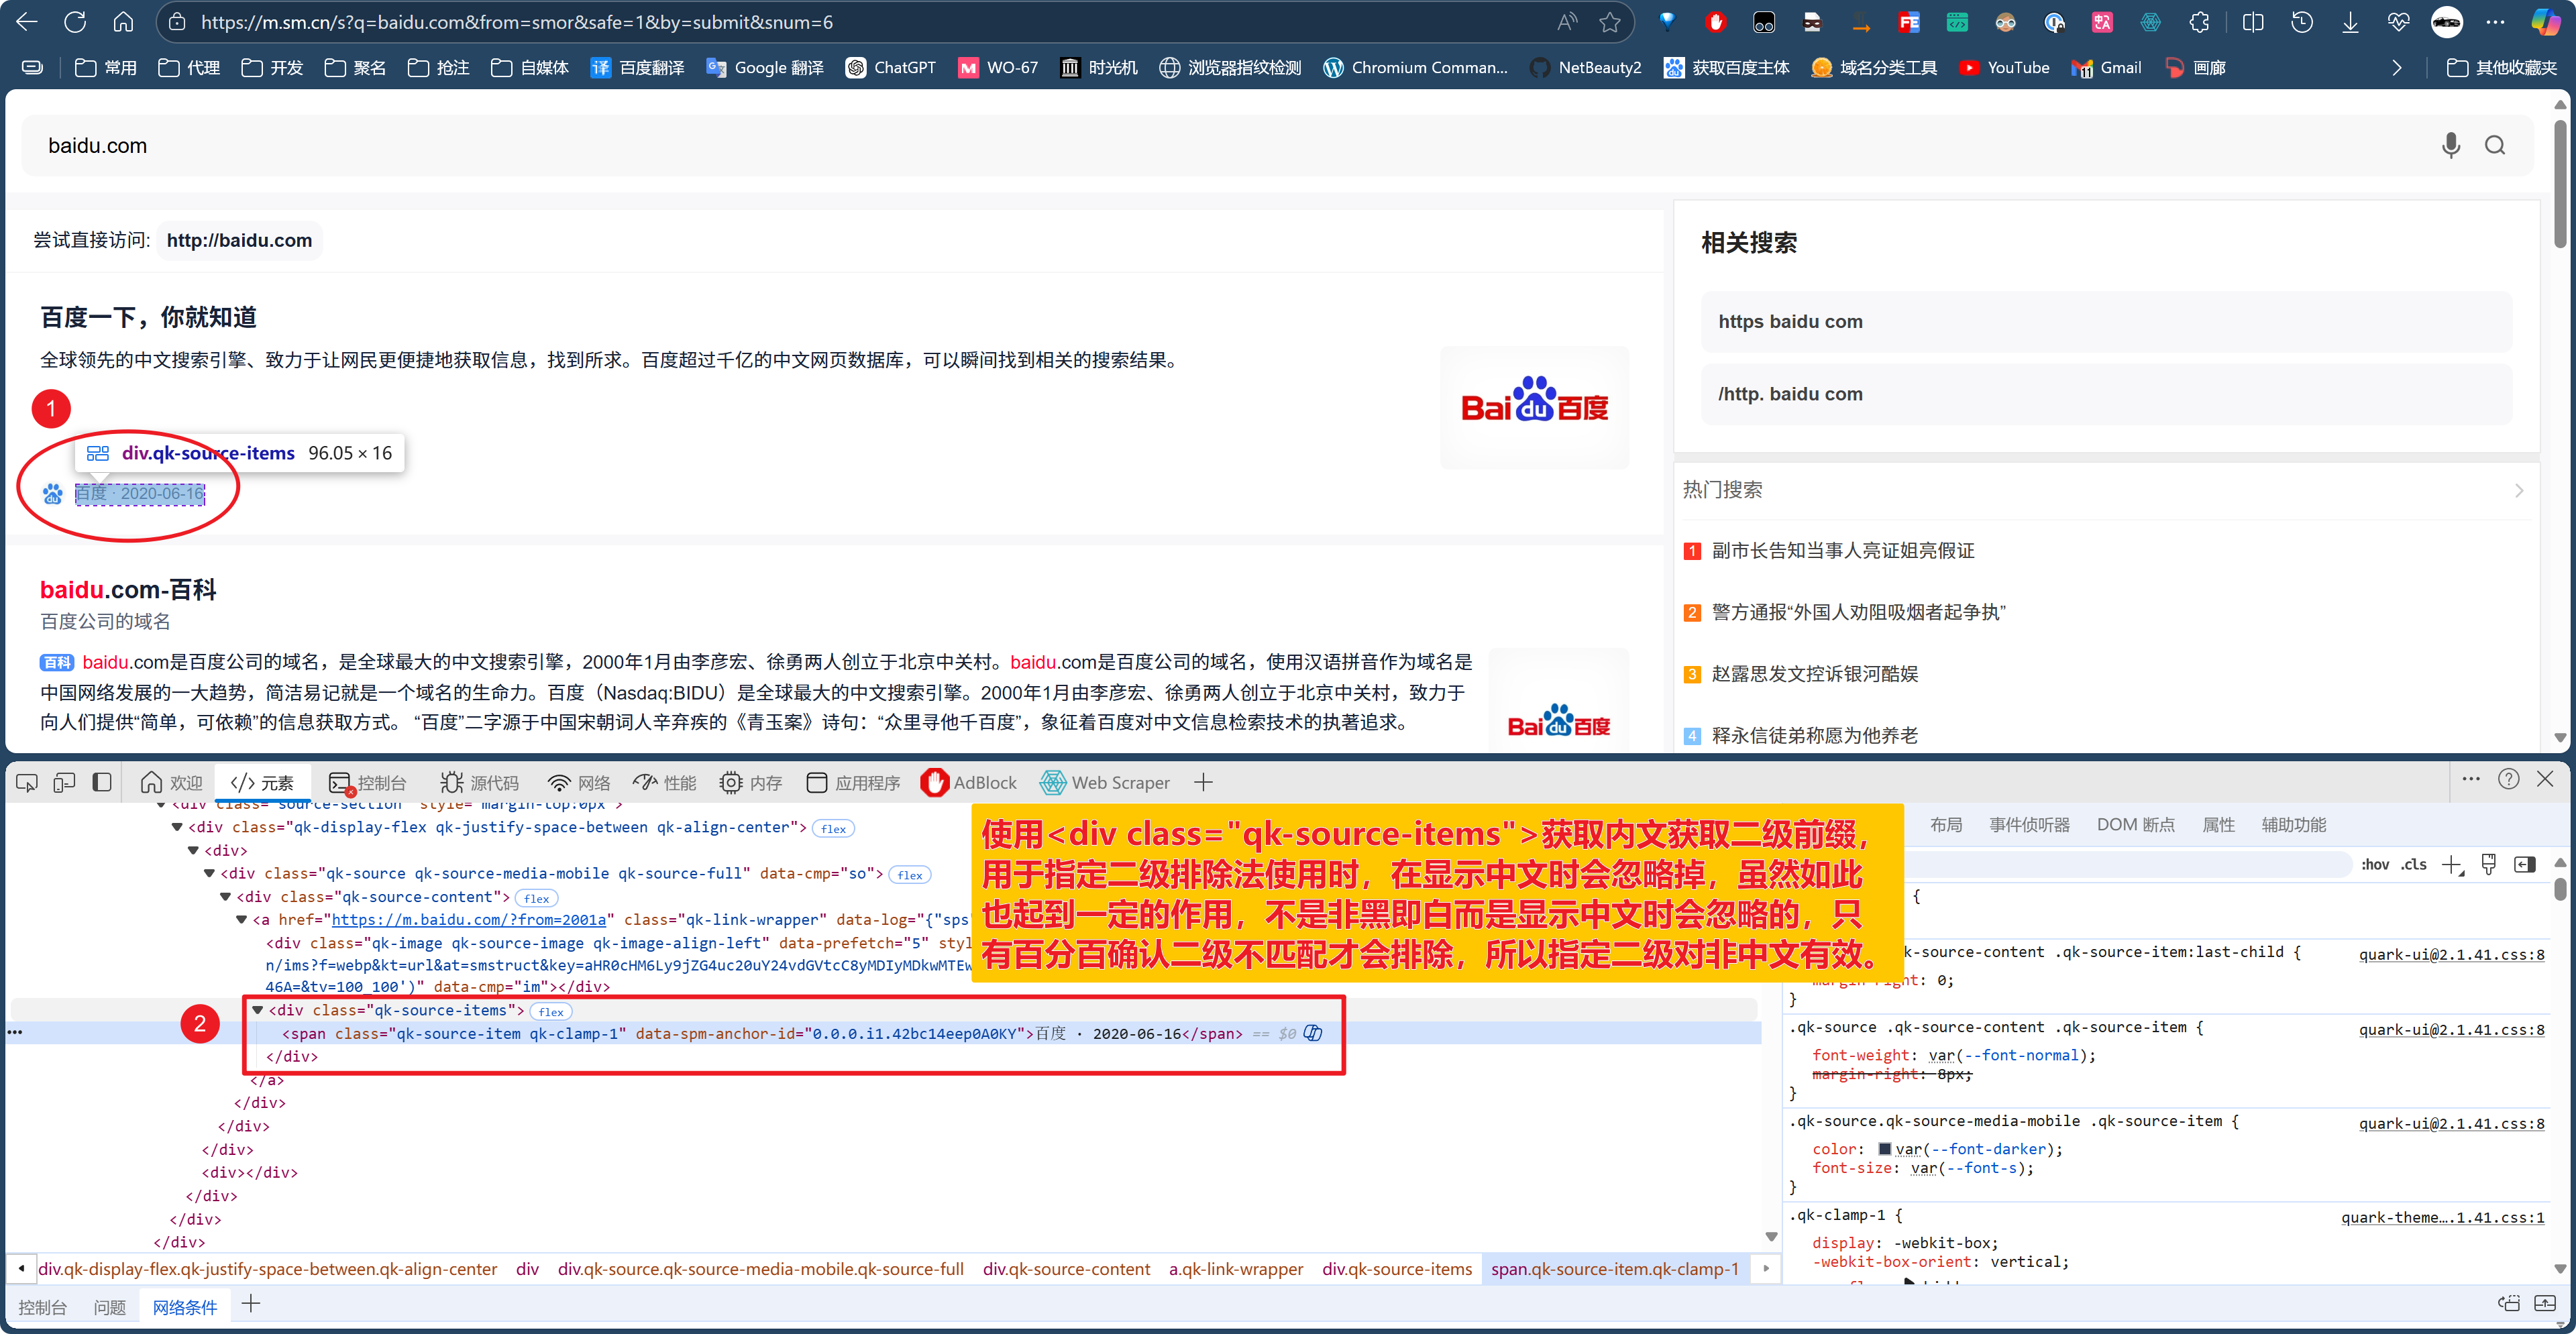The image size is (2576, 1334).
Task: Collapse the qk-display-flex div node
Action: click(x=177, y=827)
